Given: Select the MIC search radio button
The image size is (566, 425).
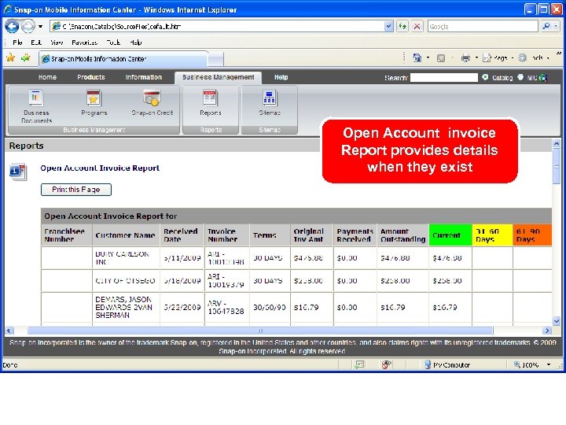Looking at the screenshot, I should click(520, 77).
